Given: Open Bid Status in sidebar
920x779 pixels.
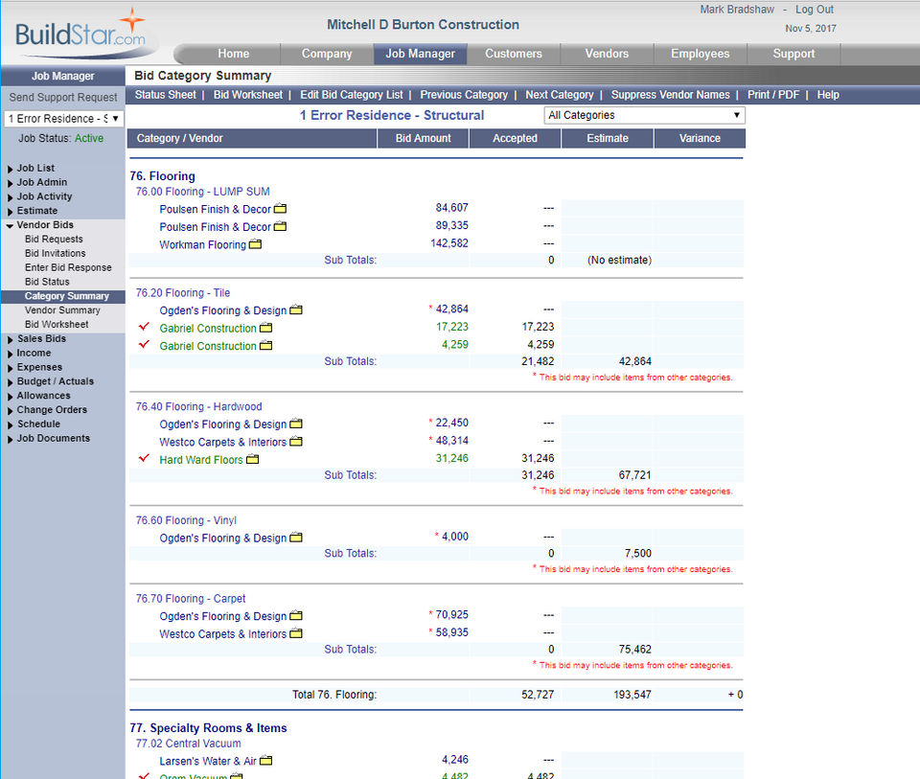Looking at the screenshot, I should point(47,282).
